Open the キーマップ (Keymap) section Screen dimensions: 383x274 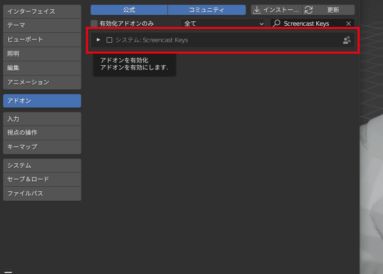pos(42,147)
